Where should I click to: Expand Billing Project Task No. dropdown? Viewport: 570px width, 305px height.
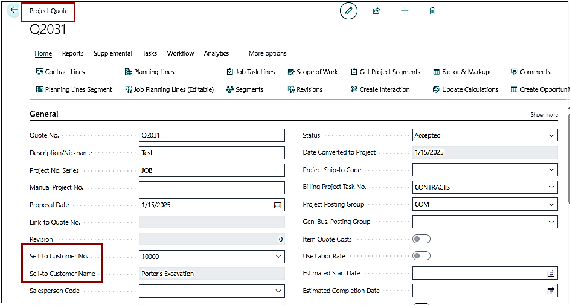click(x=551, y=187)
